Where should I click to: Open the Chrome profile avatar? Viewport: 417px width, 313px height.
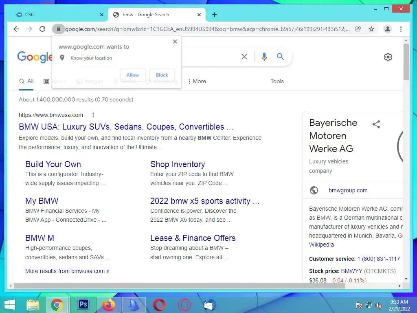pyautogui.click(x=388, y=29)
